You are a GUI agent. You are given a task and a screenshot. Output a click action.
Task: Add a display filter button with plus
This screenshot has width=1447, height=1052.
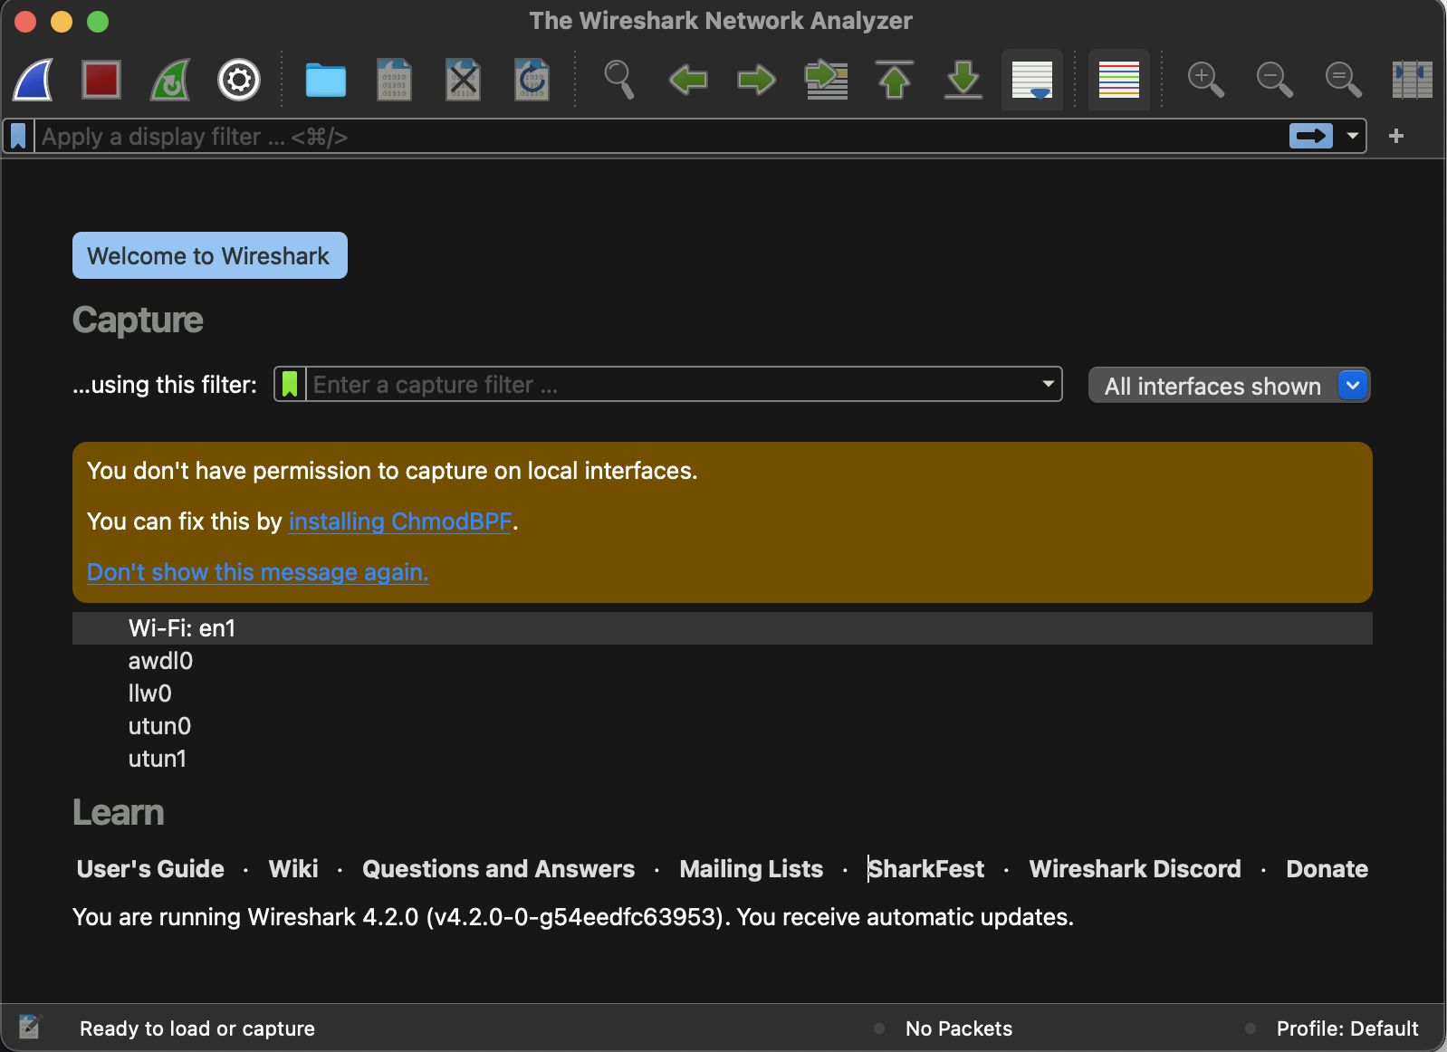point(1396,137)
